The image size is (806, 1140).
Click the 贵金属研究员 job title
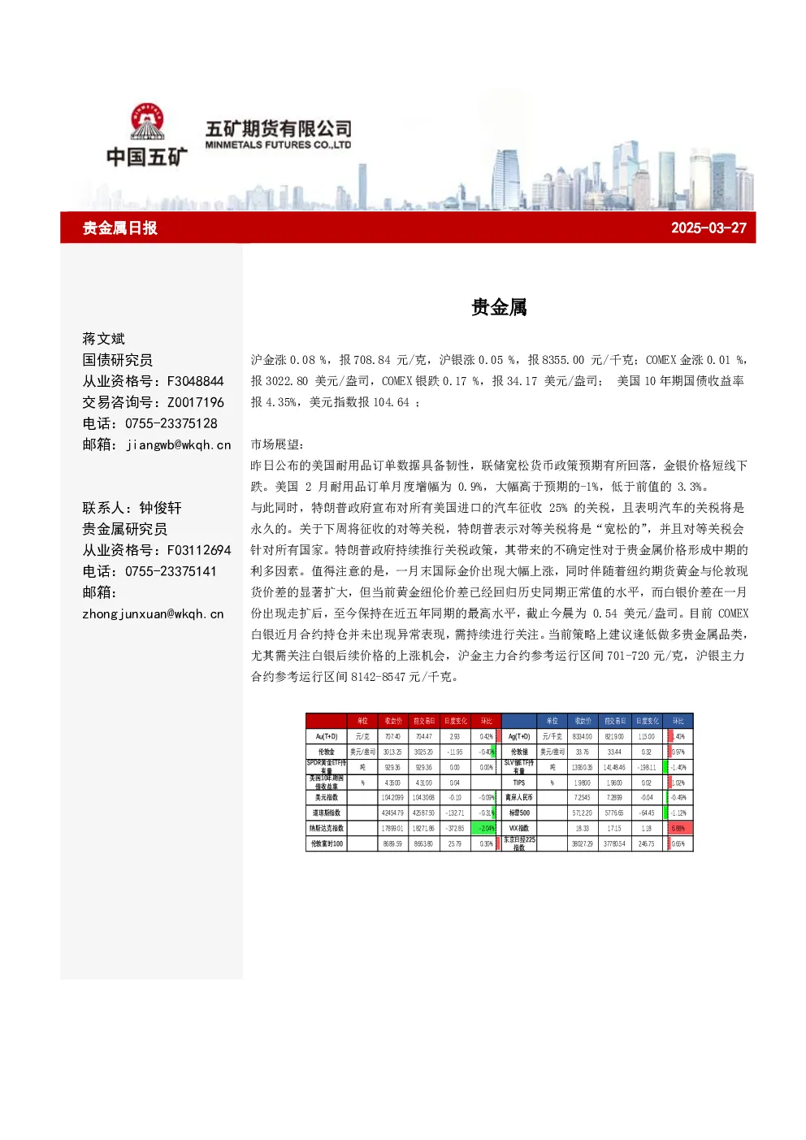[124, 529]
